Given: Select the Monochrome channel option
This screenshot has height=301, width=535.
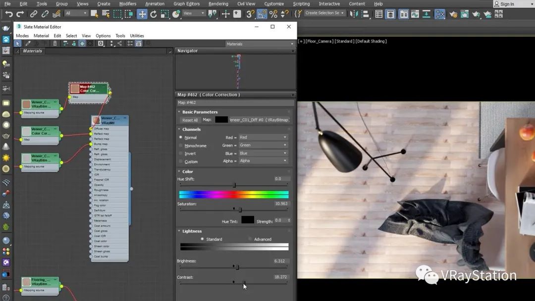Looking at the screenshot, I should (181, 146).
